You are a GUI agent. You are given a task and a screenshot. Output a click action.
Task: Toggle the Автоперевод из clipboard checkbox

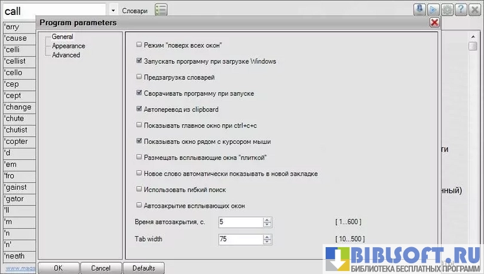pyautogui.click(x=139, y=109)
